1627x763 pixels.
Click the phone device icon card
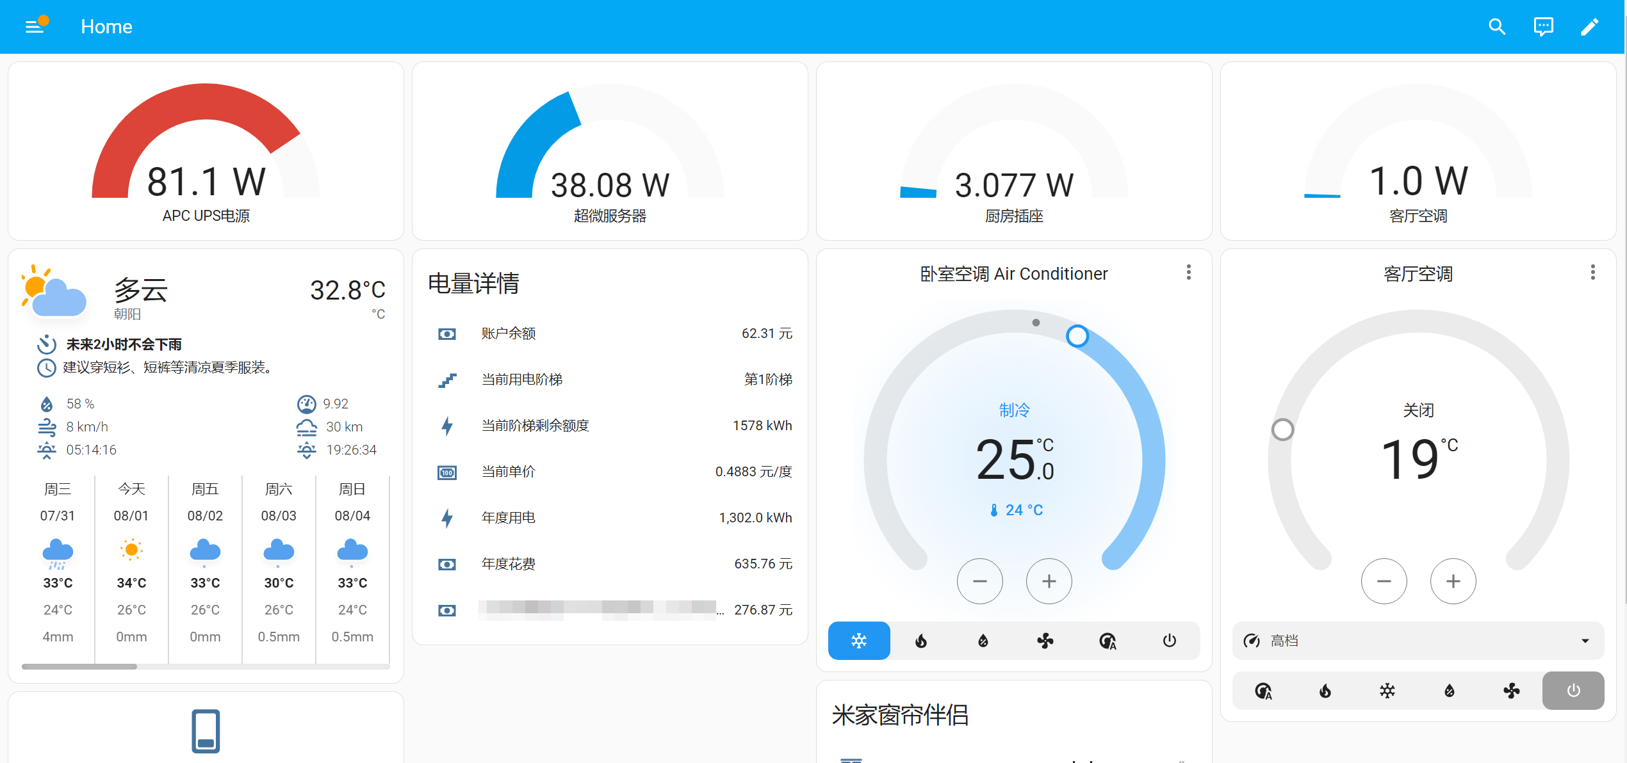point(206,730)
